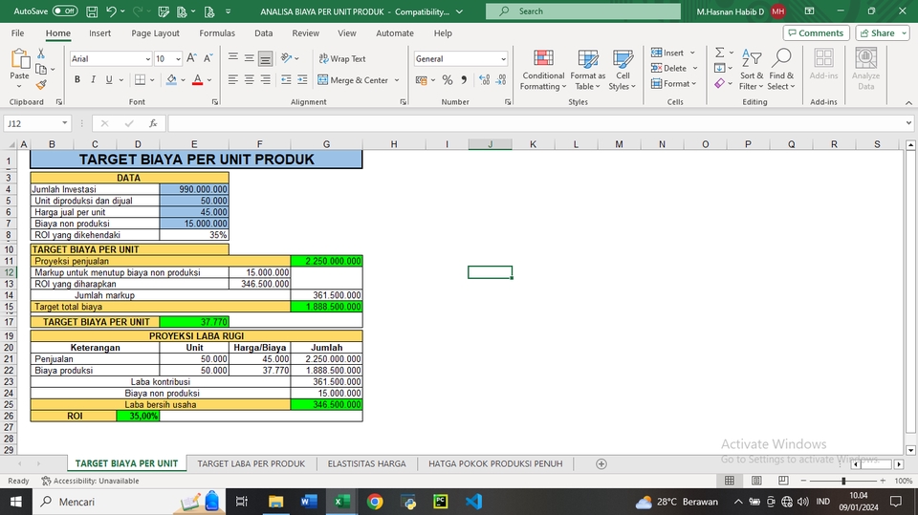This screenshot has width=918, height=515.
Task: Click the Search box in title bar
Action: tap(583, 11)
